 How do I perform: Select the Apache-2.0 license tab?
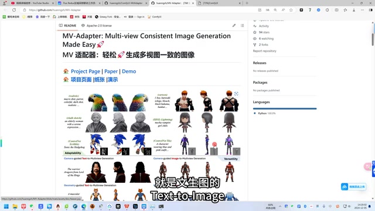(x=96, y=26)
